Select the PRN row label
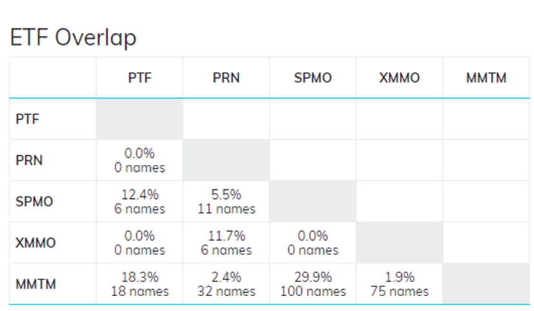 click(28, 160)
